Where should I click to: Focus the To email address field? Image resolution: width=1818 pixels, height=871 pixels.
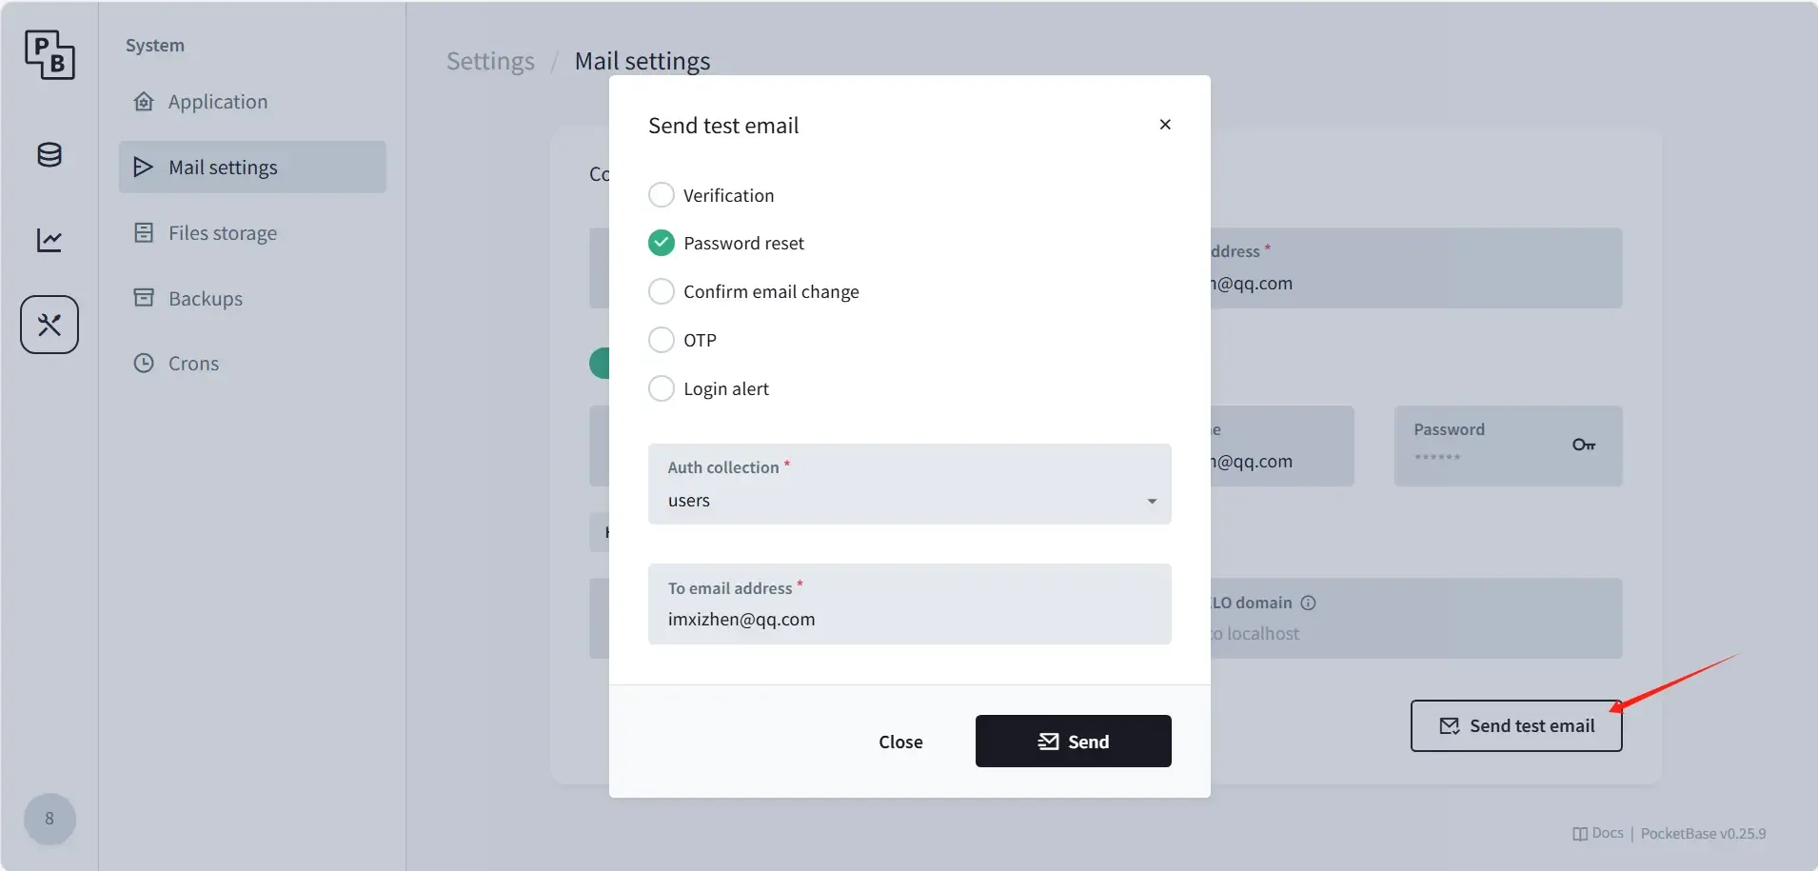point(910,604)
